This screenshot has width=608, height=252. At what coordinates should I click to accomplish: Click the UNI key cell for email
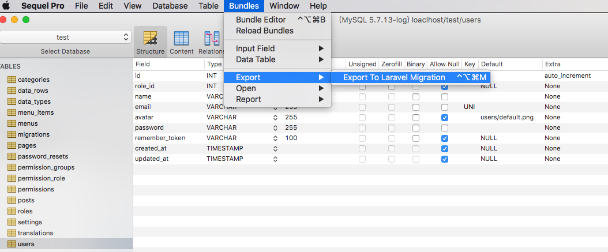(x=469, y=107)
